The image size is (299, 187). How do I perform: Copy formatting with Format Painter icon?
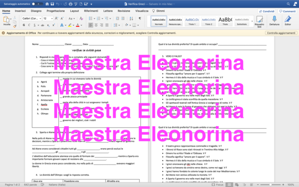(14, 26)
